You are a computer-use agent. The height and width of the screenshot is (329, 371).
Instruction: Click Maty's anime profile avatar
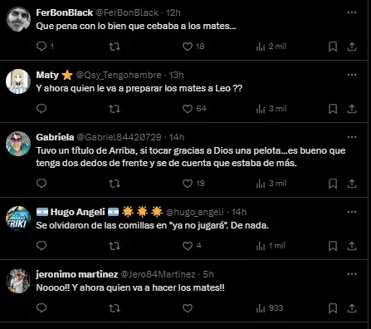(18, 81)
